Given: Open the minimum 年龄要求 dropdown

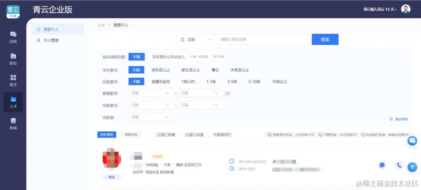Looking at the screenshot, I should point(151,105).
